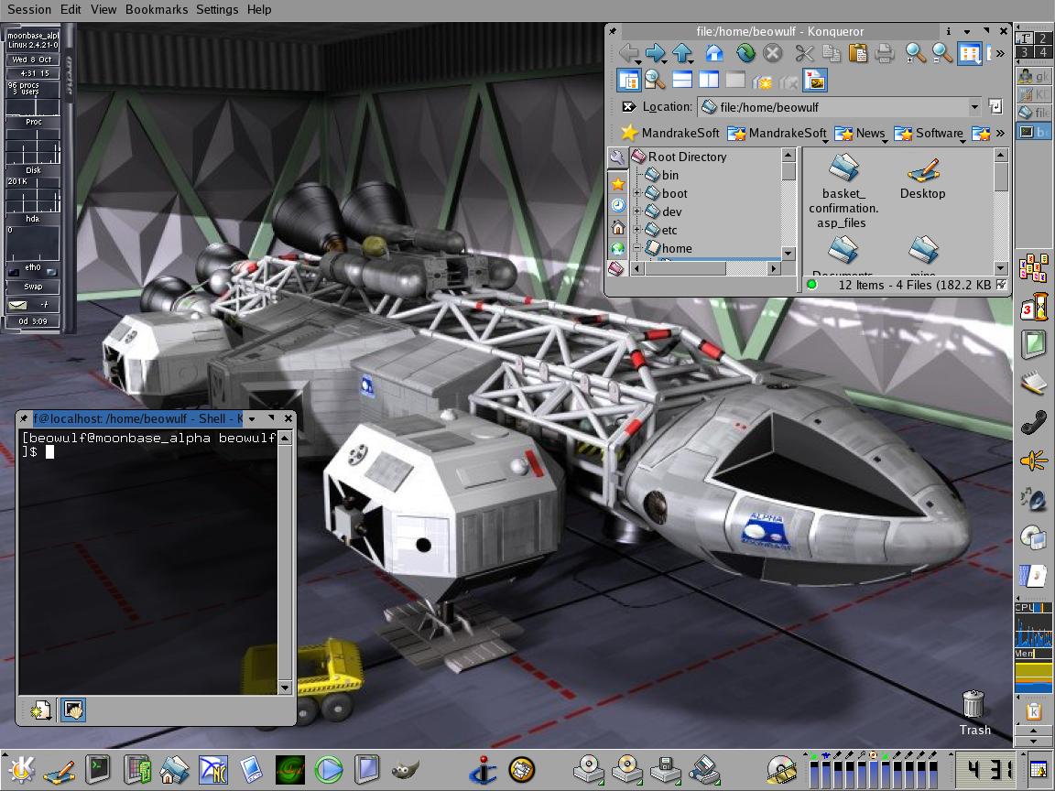
Task: Open the MandrakeSoft bookmark folder
Action: click(x=778, y=133)
